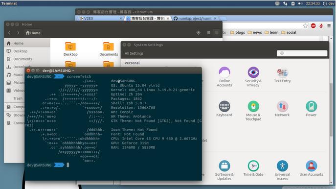
Task: Open Online Accounts in System Settings
Action: 224,77
